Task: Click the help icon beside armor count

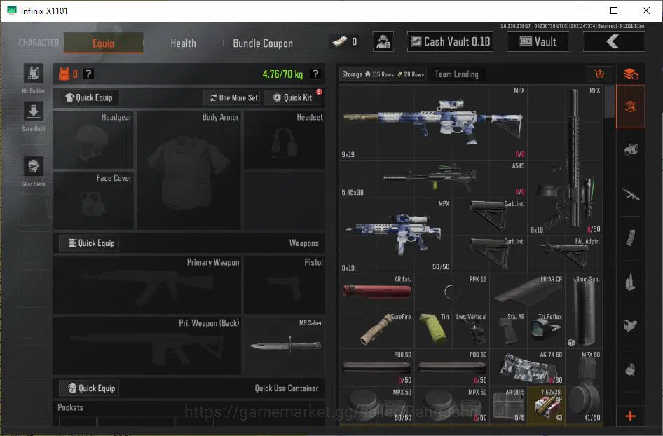Action: click(88, 74)
